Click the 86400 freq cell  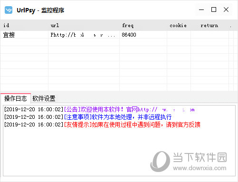click(143, 35)
